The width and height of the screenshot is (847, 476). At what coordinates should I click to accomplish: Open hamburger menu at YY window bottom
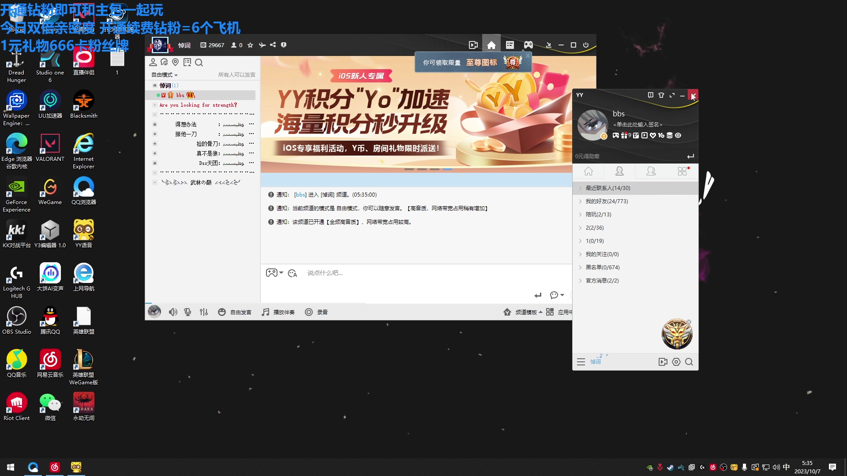(581, 362)
